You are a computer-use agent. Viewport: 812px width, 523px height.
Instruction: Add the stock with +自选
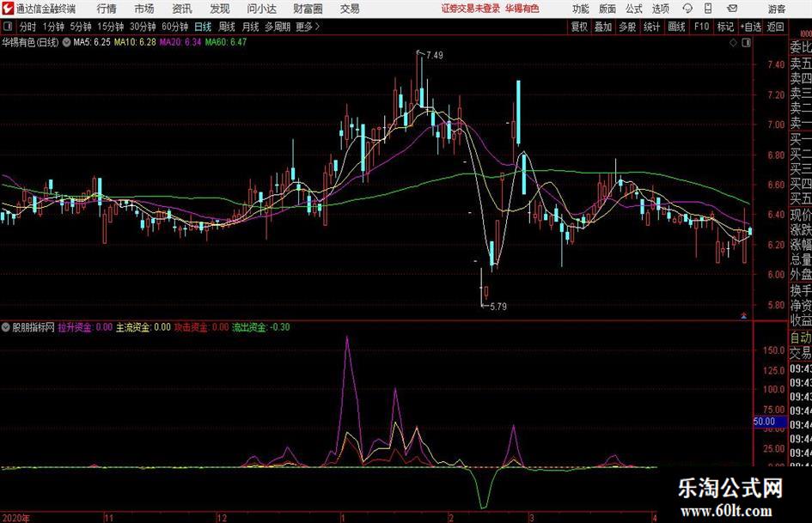point(750,27)
